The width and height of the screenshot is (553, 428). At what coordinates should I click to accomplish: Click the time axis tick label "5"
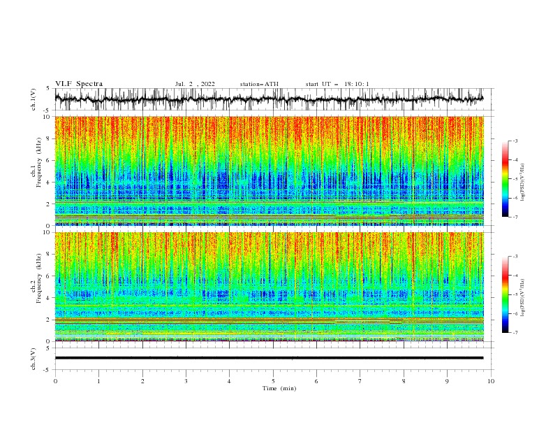(273, 381)
